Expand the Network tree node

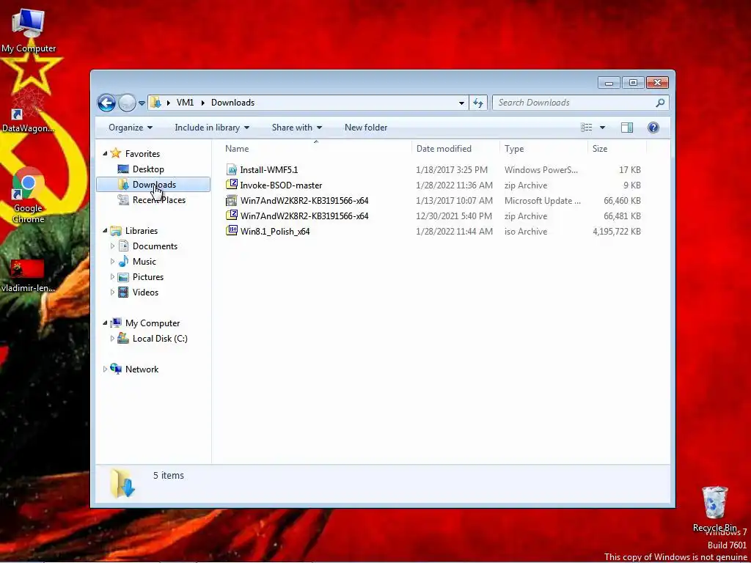click(105, 369)
